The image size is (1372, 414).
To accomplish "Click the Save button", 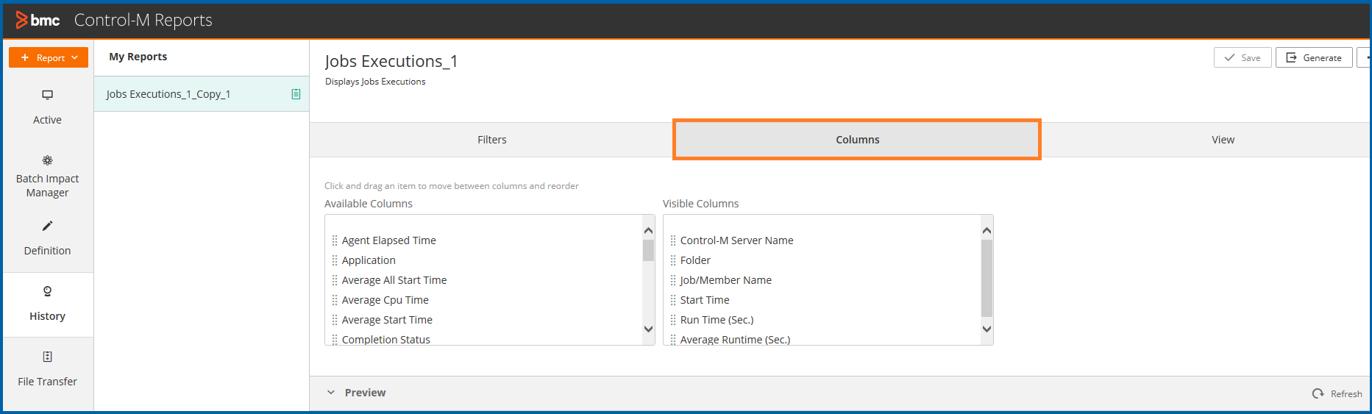I will 1243,57.
